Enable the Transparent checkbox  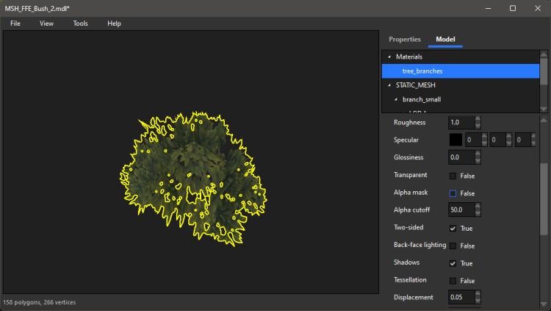[453, 176]
